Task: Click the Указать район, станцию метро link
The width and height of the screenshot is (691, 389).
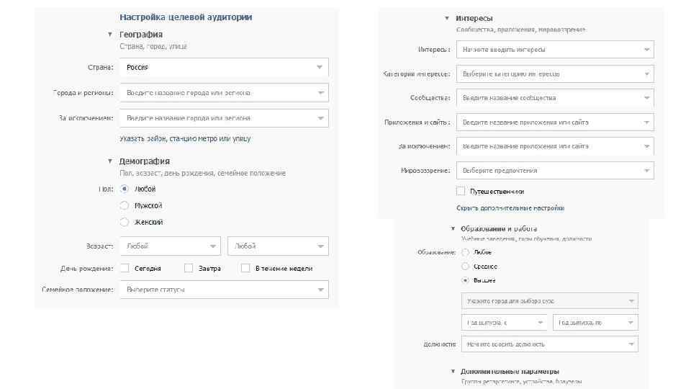Action: coord(185,138)
